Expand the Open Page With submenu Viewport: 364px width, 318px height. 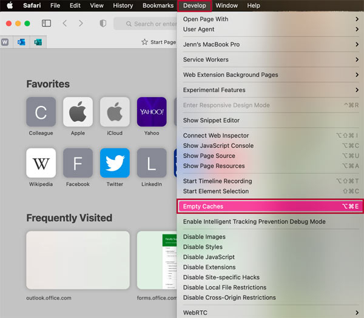(x=270, y=19)
